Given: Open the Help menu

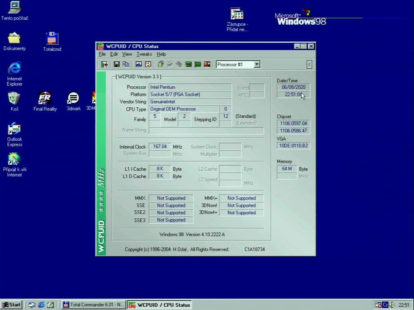Looking at the screenshot, I should pyautogui.click(x=161, y=54).
